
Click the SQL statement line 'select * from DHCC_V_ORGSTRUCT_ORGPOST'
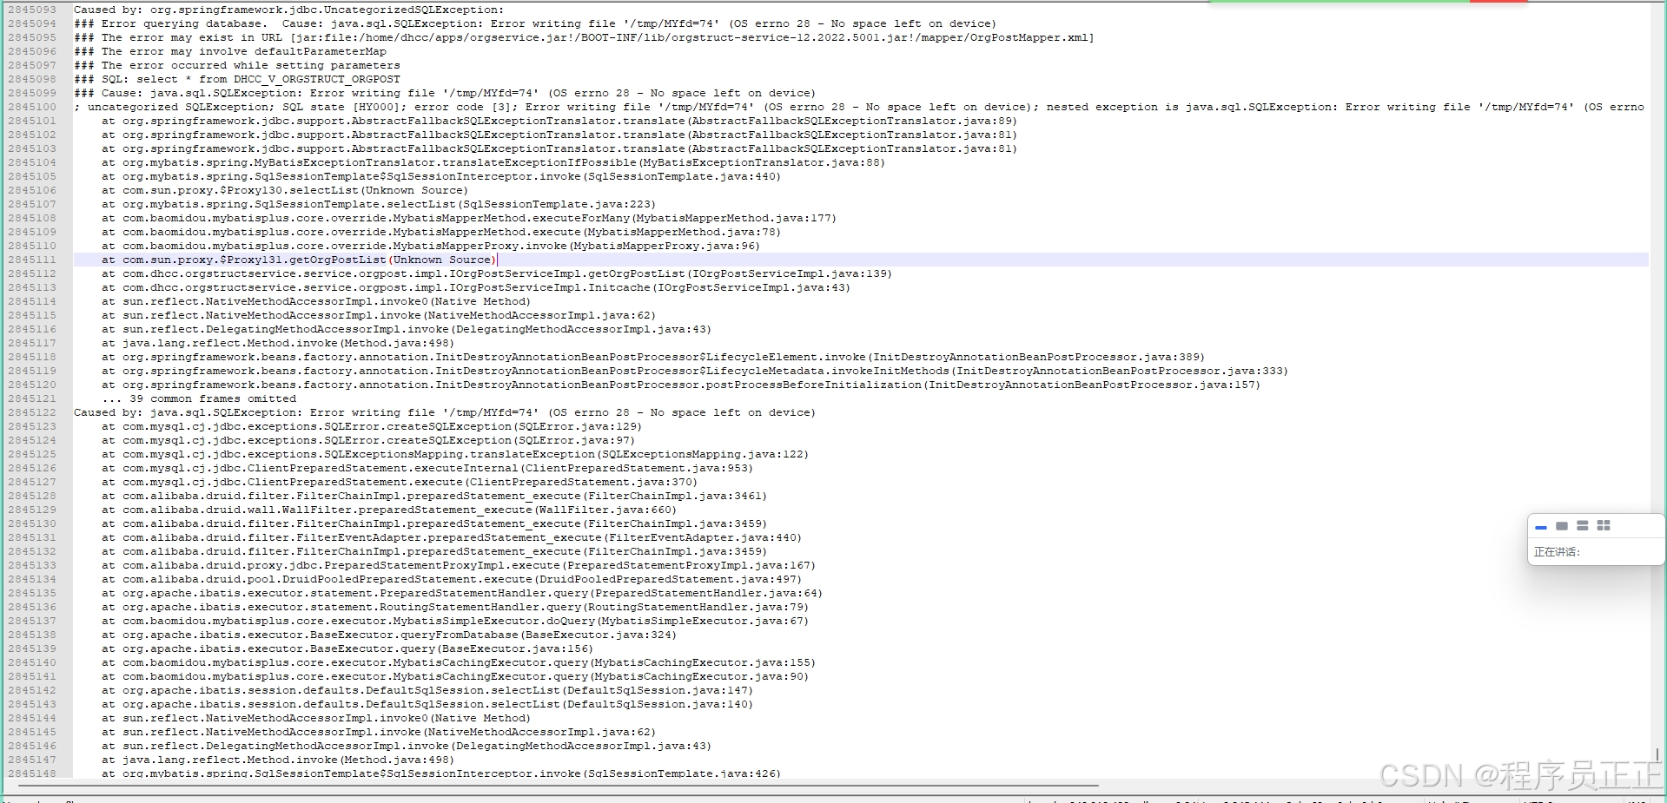click(x=235, y=79)
